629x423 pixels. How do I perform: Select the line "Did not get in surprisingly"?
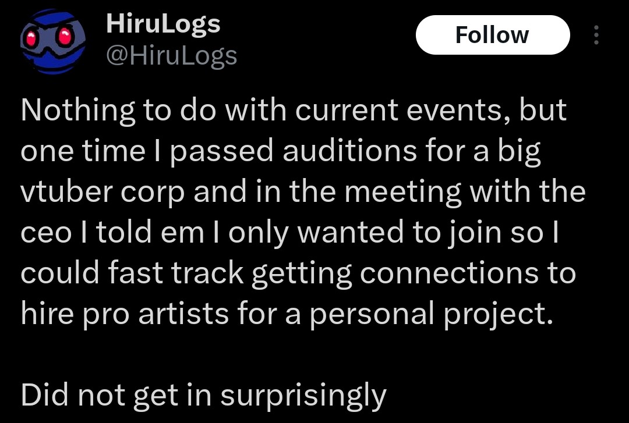point(203,395)
